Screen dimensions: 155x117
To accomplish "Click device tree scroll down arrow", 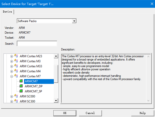I will click(x=56, y=101).
